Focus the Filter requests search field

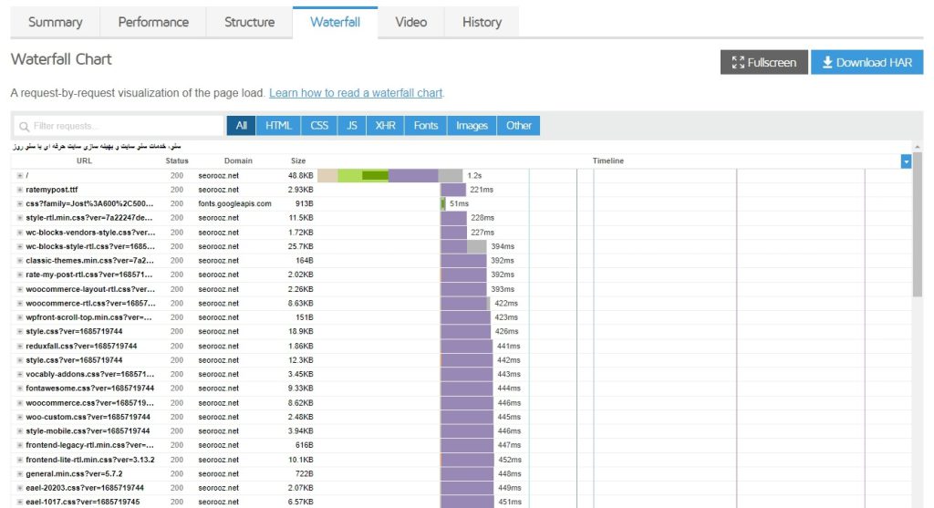click(119, 126)
